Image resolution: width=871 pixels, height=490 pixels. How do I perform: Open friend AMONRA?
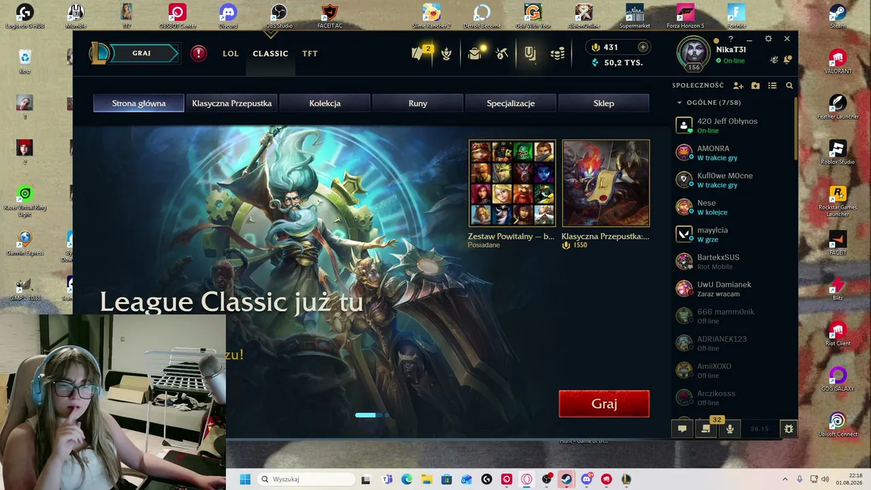coord(734,152)
